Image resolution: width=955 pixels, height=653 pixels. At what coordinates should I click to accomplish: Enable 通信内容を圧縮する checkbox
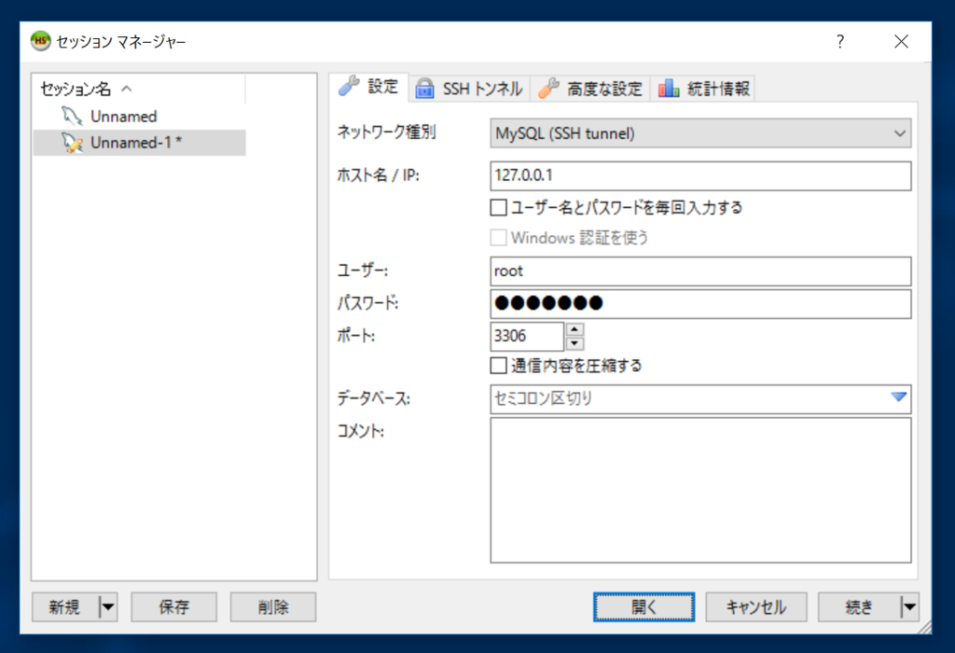click(x=498, y=366)
